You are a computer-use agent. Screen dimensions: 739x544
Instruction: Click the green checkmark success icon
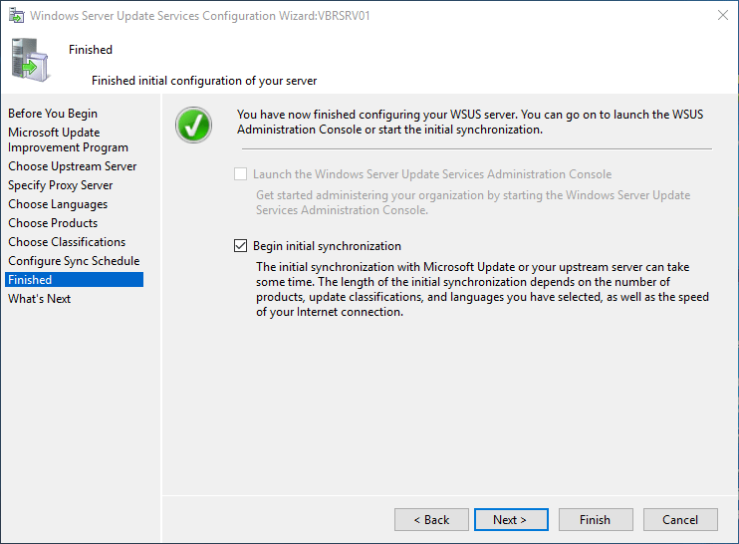[193, 126]
